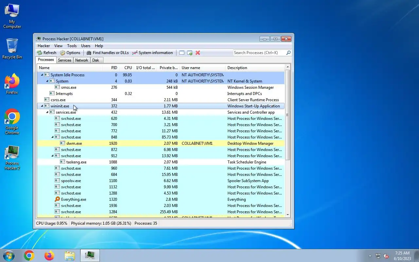Open System information graph window
This screenshot has width=419, height=262.
pos(153,53)
